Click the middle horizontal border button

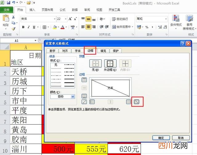coord(84,88)
